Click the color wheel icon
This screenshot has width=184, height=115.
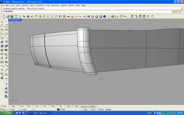[93, 17]
